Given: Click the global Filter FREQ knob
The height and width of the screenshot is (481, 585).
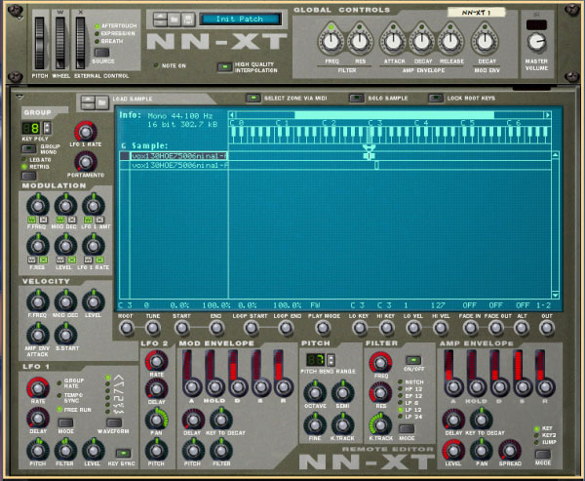Looking at the screenshot, I should [x=331, y=41].
